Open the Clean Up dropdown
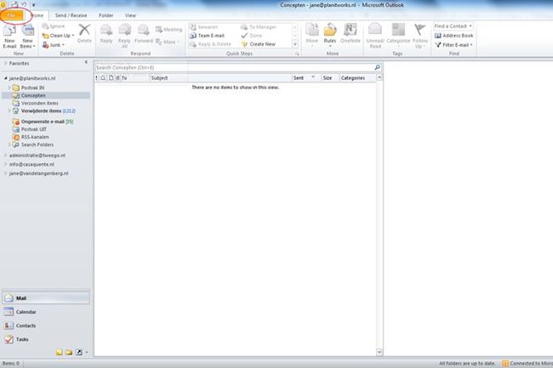This screenshot has height=368, width=553. pos(58,36)
